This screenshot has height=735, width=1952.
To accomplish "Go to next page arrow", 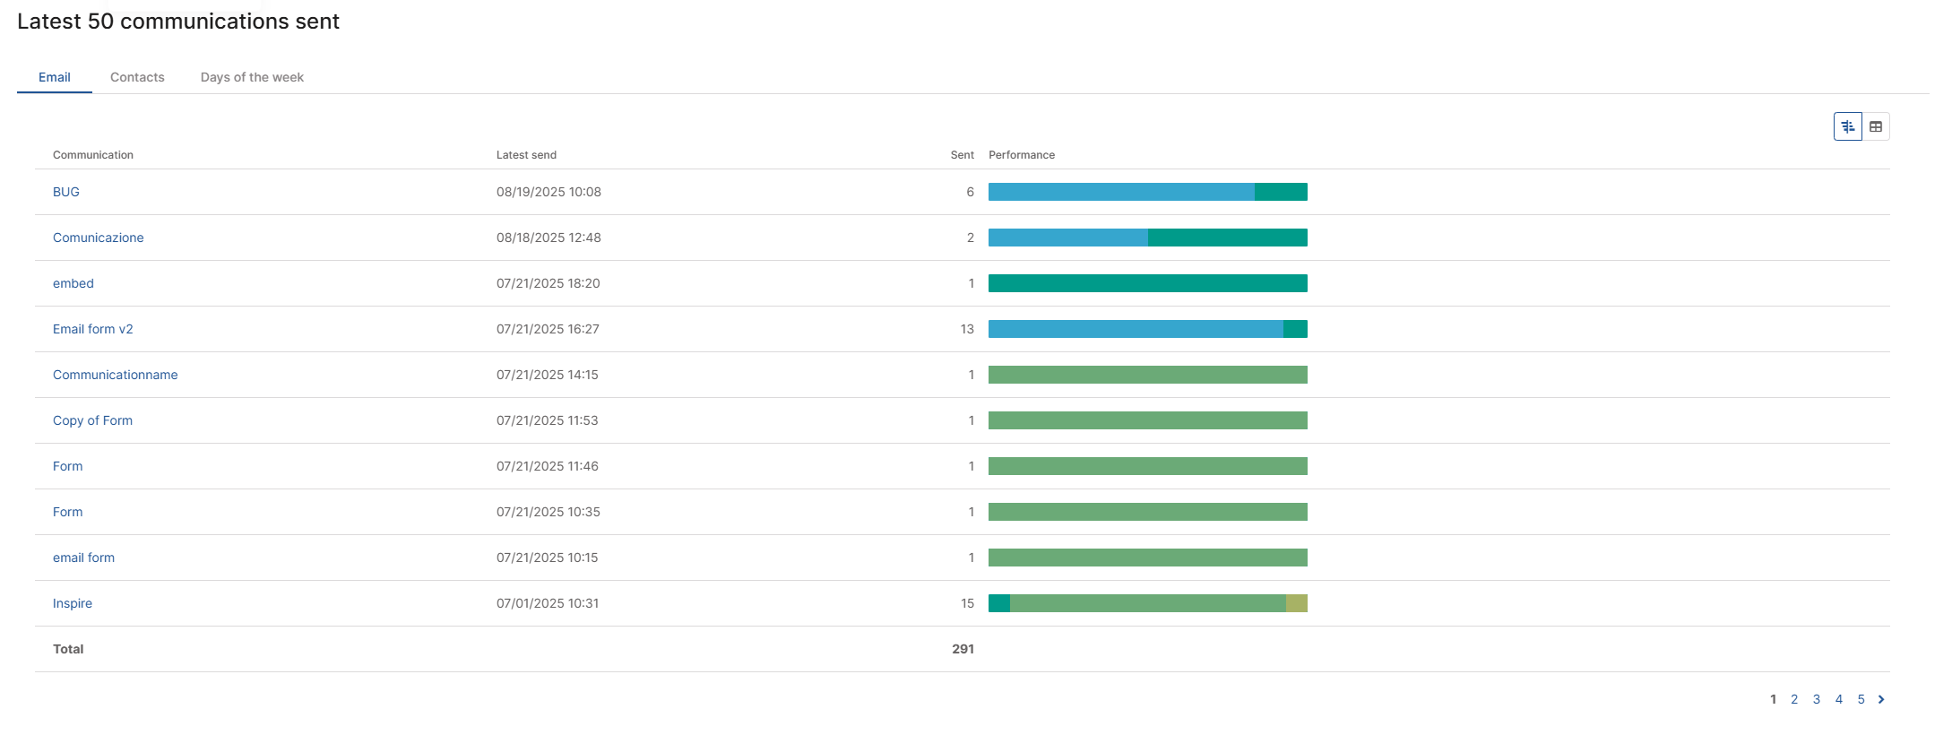I will pyautogui.click(x=1881, y=699).
